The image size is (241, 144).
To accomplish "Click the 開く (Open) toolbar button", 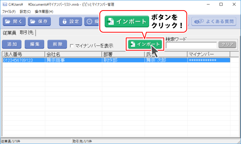I will click(14, 21).
